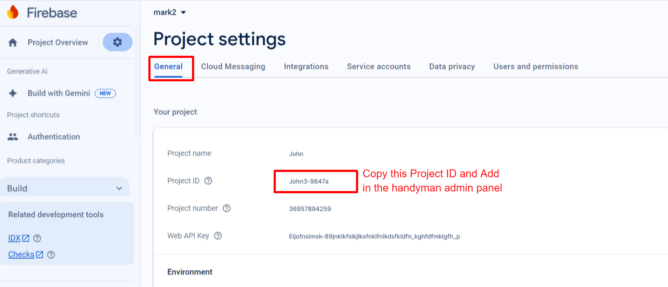
Task: Click the Web API Key field label
Action: [188, 236]
